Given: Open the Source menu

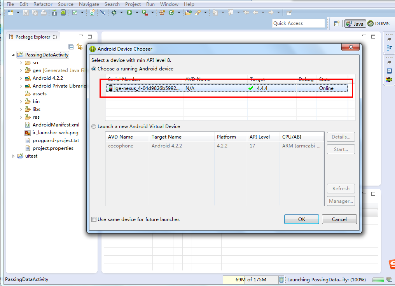Looking at the screenshot, I should [65, 4].
